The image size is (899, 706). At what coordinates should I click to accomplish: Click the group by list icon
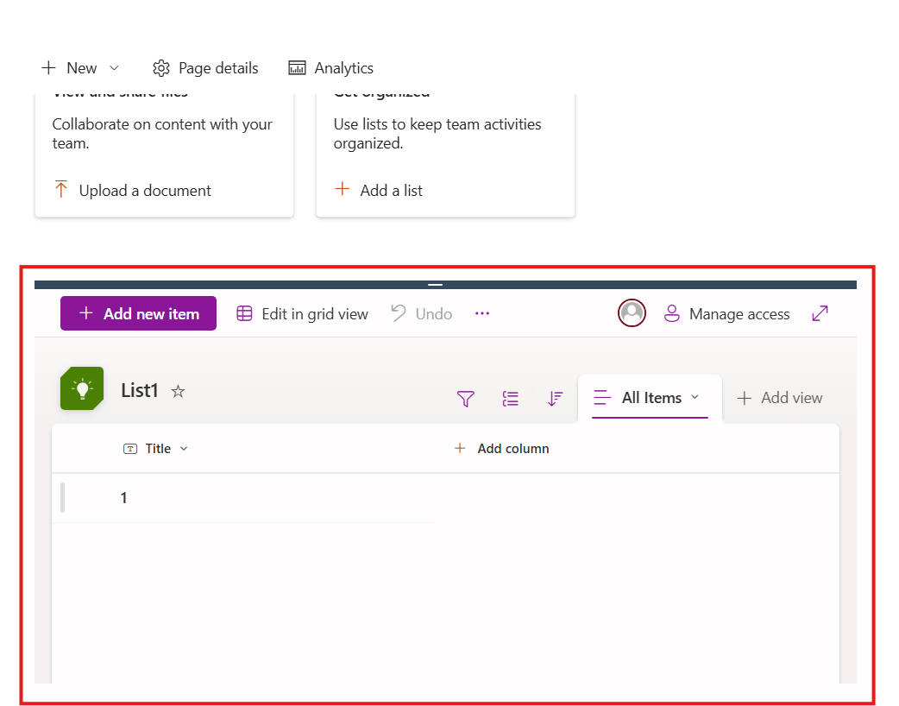pyautogui.click(x=510, y=399)
